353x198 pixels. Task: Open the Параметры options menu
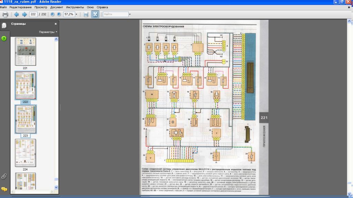click(48, 32)
